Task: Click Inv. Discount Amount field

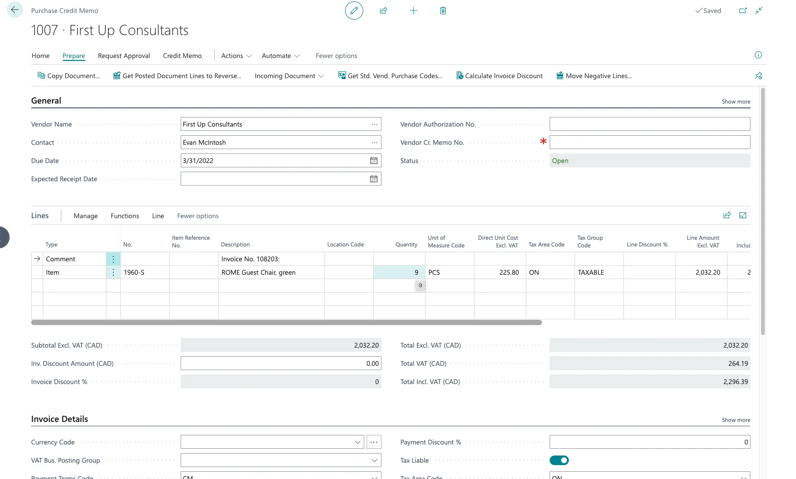Action: pos(281,363)
